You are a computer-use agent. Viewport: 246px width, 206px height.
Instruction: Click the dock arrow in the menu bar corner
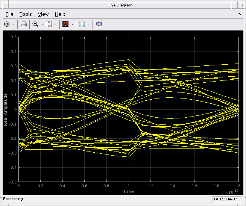240,14
